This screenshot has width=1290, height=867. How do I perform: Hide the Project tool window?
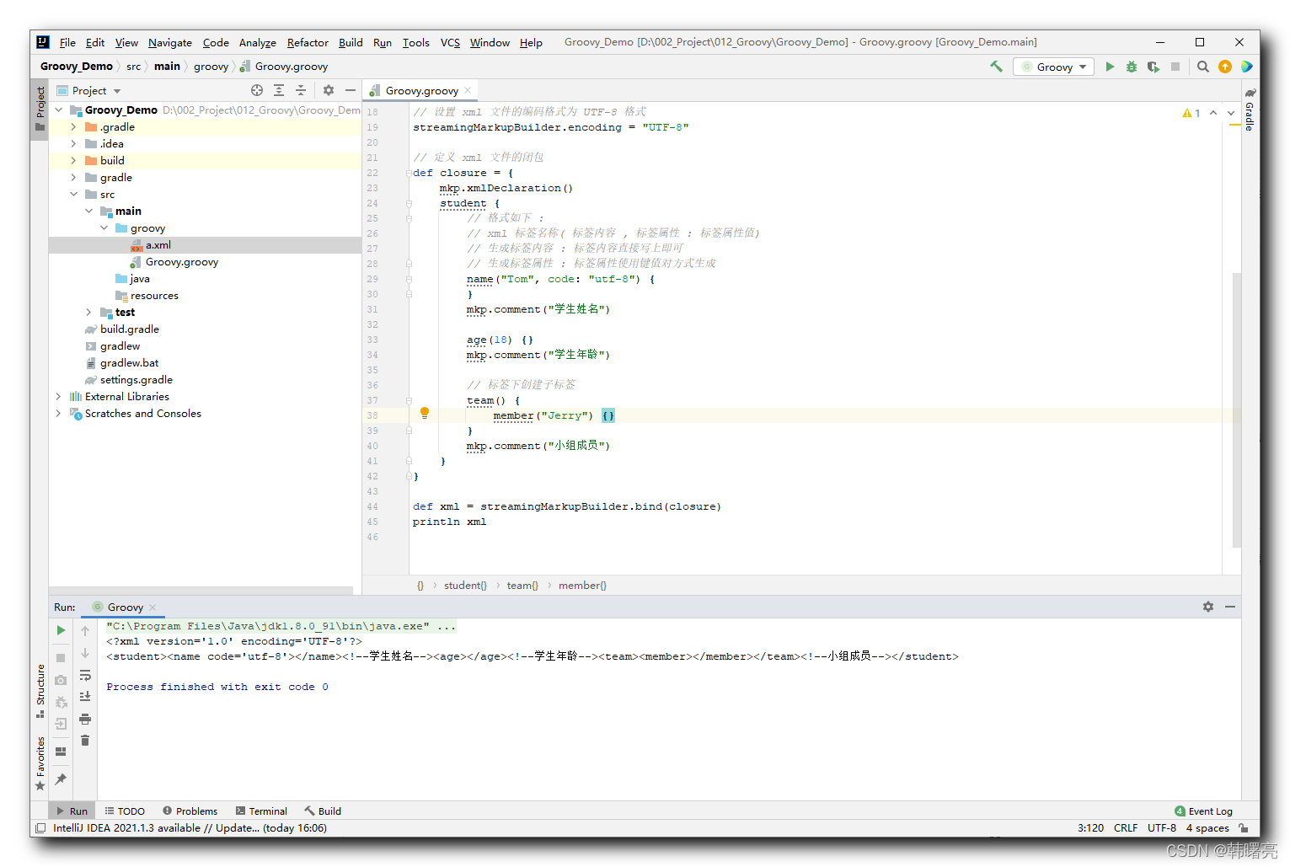351,90
